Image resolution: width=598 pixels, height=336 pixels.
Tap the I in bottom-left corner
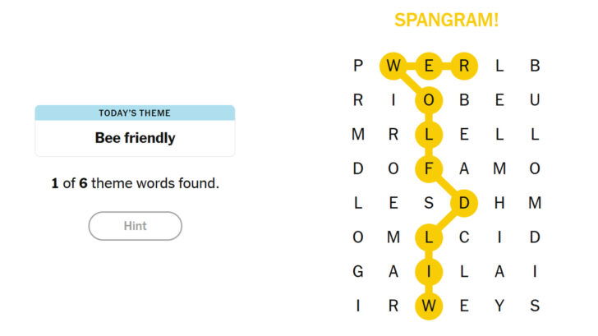click(358, 306)
